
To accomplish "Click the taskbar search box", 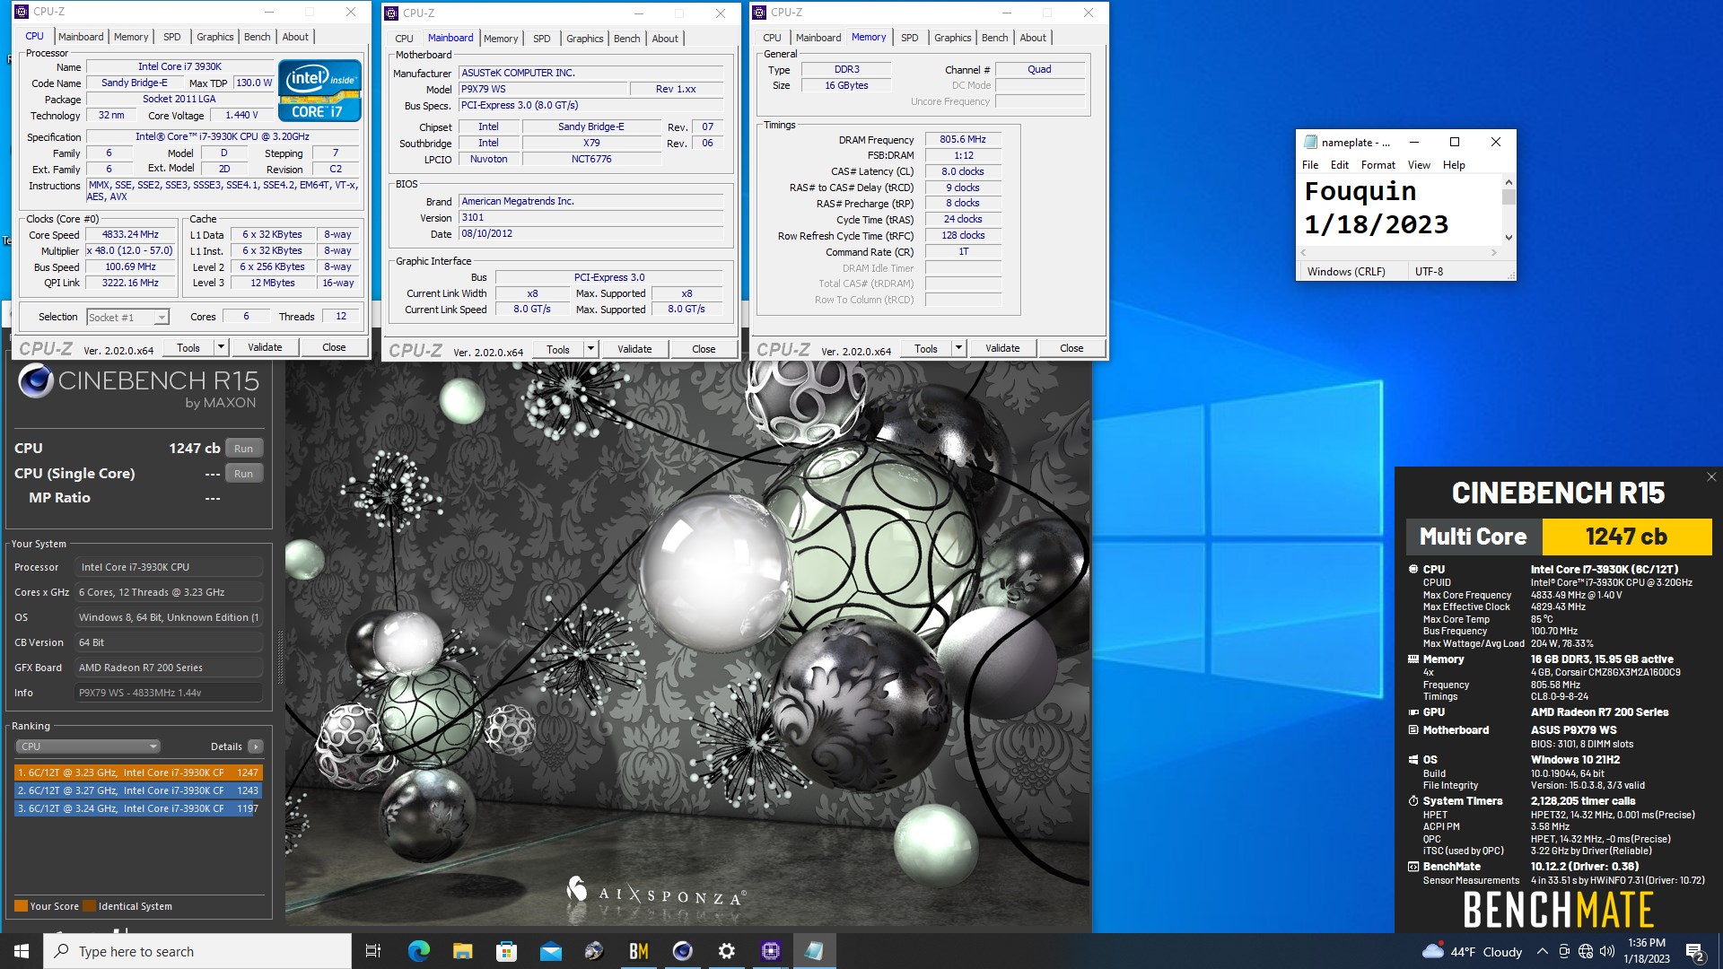I will 197,951.
